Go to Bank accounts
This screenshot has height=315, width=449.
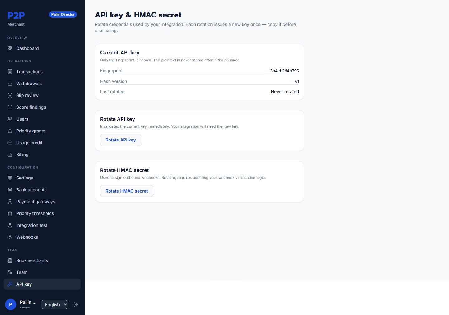[x=42, y=190]
